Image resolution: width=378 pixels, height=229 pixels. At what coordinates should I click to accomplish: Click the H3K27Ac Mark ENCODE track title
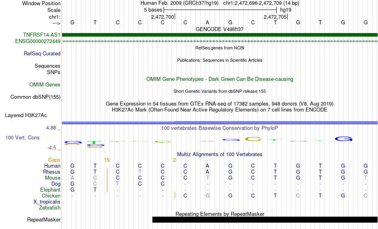[x=220, y=110]
